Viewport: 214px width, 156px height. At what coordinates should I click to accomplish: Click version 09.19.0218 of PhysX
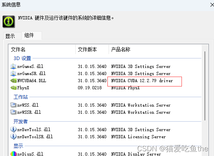point(90,88)
